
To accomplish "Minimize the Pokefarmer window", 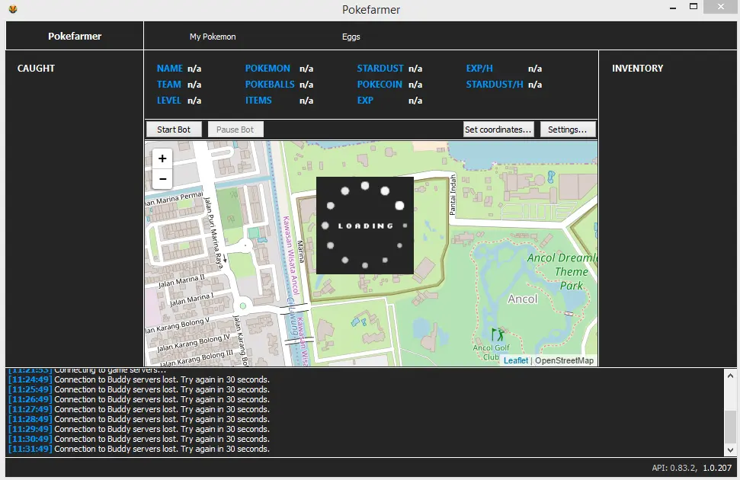I will point(672,8).
